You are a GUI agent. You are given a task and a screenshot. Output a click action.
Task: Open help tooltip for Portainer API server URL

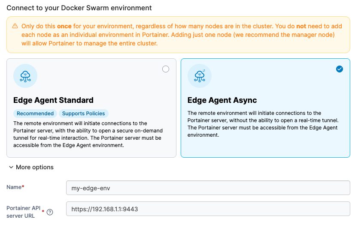50,212
